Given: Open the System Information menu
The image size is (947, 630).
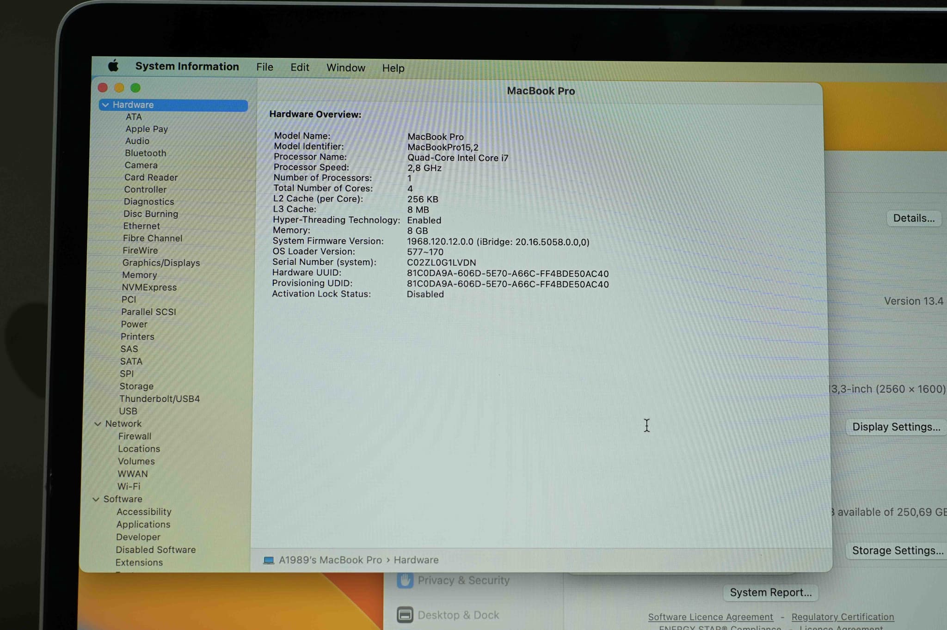Looking at the screenshot, I should 187,67.
